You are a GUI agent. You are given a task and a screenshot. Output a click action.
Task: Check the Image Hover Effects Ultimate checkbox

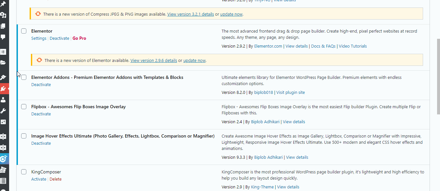click(x=24, y=136)
